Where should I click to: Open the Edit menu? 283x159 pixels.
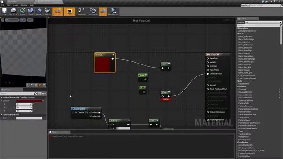pyautogui.click(x=9, y=5)
